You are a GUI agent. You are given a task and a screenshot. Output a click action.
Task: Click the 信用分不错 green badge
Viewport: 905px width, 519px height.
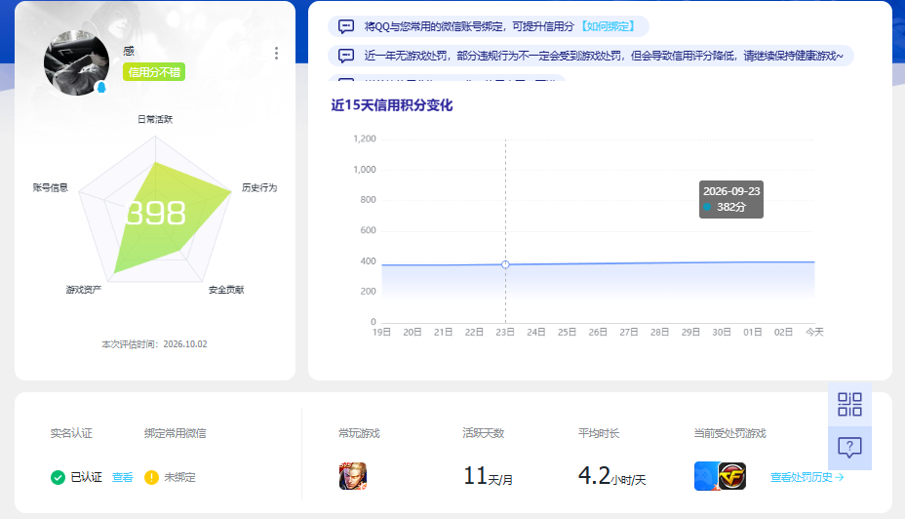pos(154,72)
